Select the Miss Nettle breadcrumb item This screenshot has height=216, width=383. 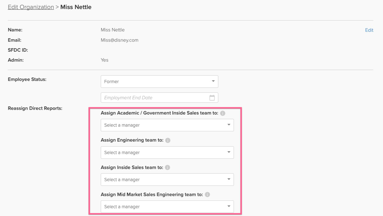[x=76, y=7]
